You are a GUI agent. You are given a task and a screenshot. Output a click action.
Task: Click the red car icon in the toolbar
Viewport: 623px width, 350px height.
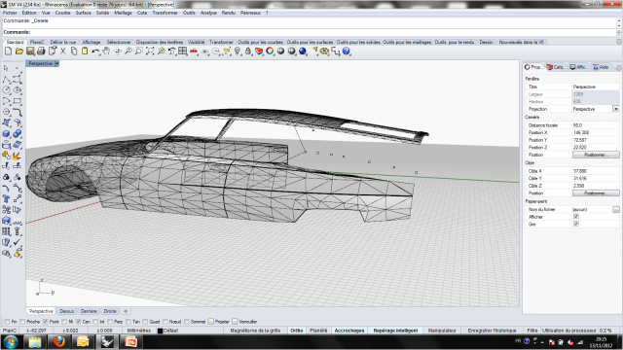[194, 52]
